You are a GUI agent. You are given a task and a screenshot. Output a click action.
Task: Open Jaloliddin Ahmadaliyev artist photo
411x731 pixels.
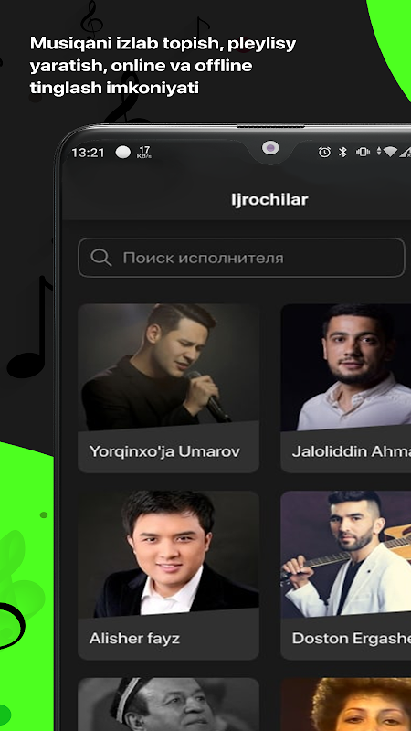pos(346,367)
